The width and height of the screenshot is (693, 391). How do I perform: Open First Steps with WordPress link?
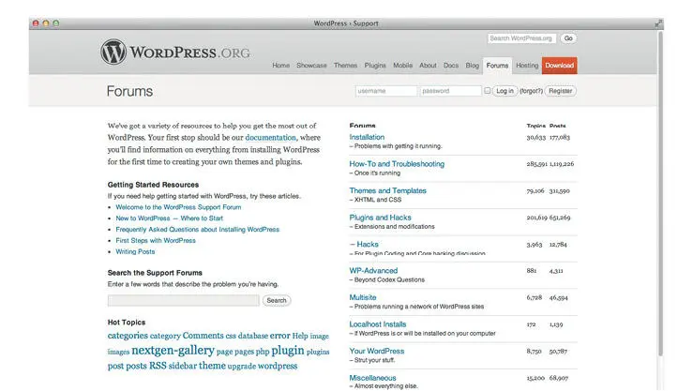coord(156,240)
